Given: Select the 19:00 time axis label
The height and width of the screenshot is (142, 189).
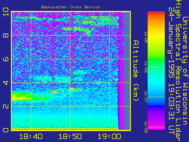Looking at the screenshot, I should [109, 137].
